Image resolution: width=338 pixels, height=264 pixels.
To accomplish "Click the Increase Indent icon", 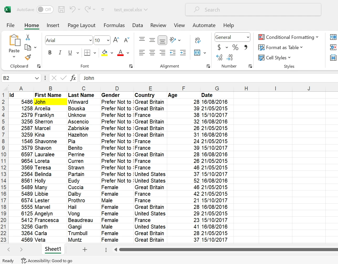I will tap(183, 53).
